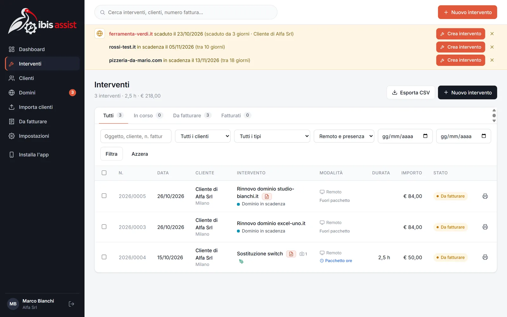Click the Impostazioni gear icon
This screenshot has height=317, width=507.
point(12,136)
